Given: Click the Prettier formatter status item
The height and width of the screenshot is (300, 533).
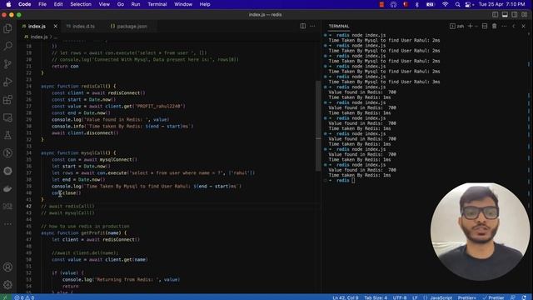Looking at the screenshot, I should pos(494,297).
